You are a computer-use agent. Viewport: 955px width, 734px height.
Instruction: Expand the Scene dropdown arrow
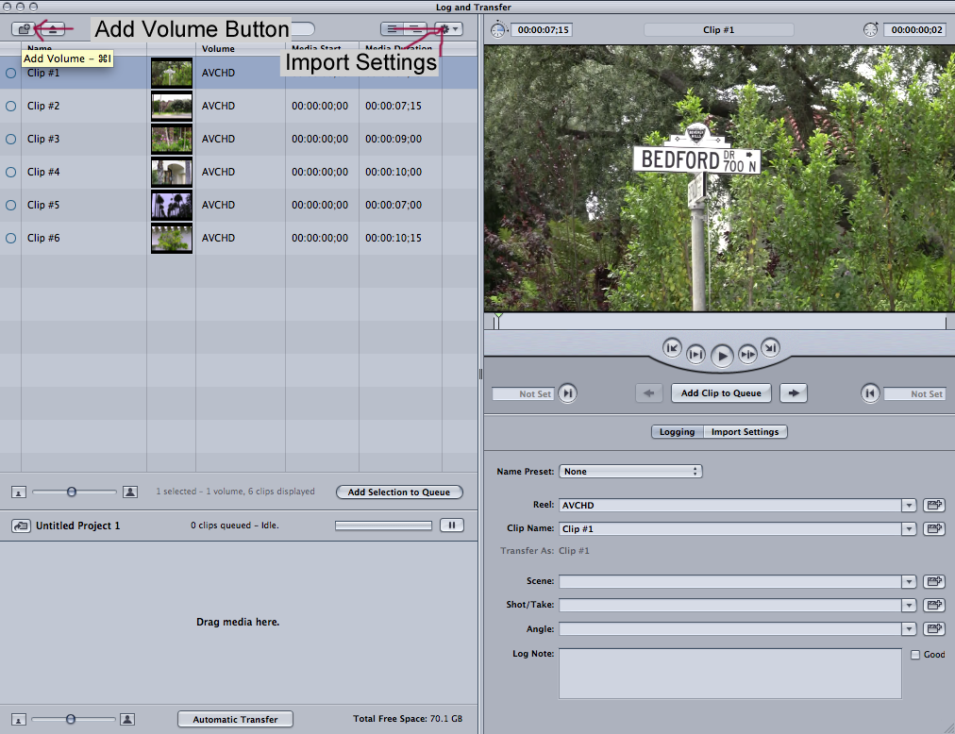coord(909,581)
